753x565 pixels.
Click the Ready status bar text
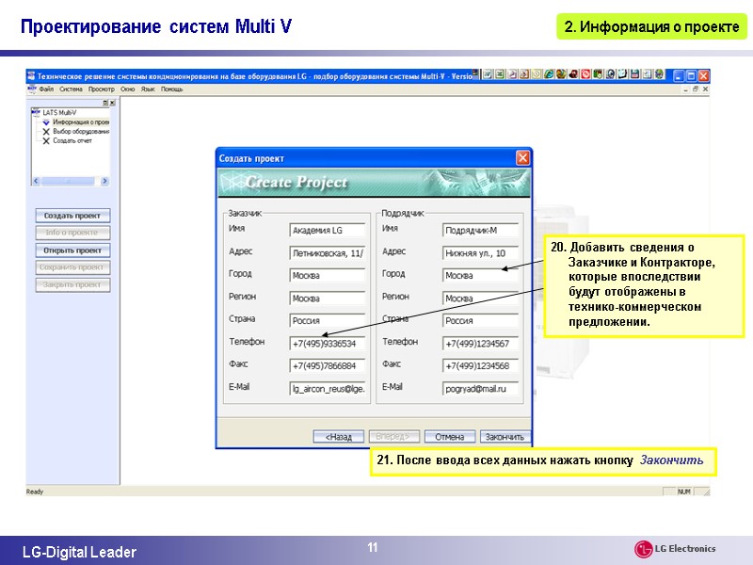coord(35,492)
